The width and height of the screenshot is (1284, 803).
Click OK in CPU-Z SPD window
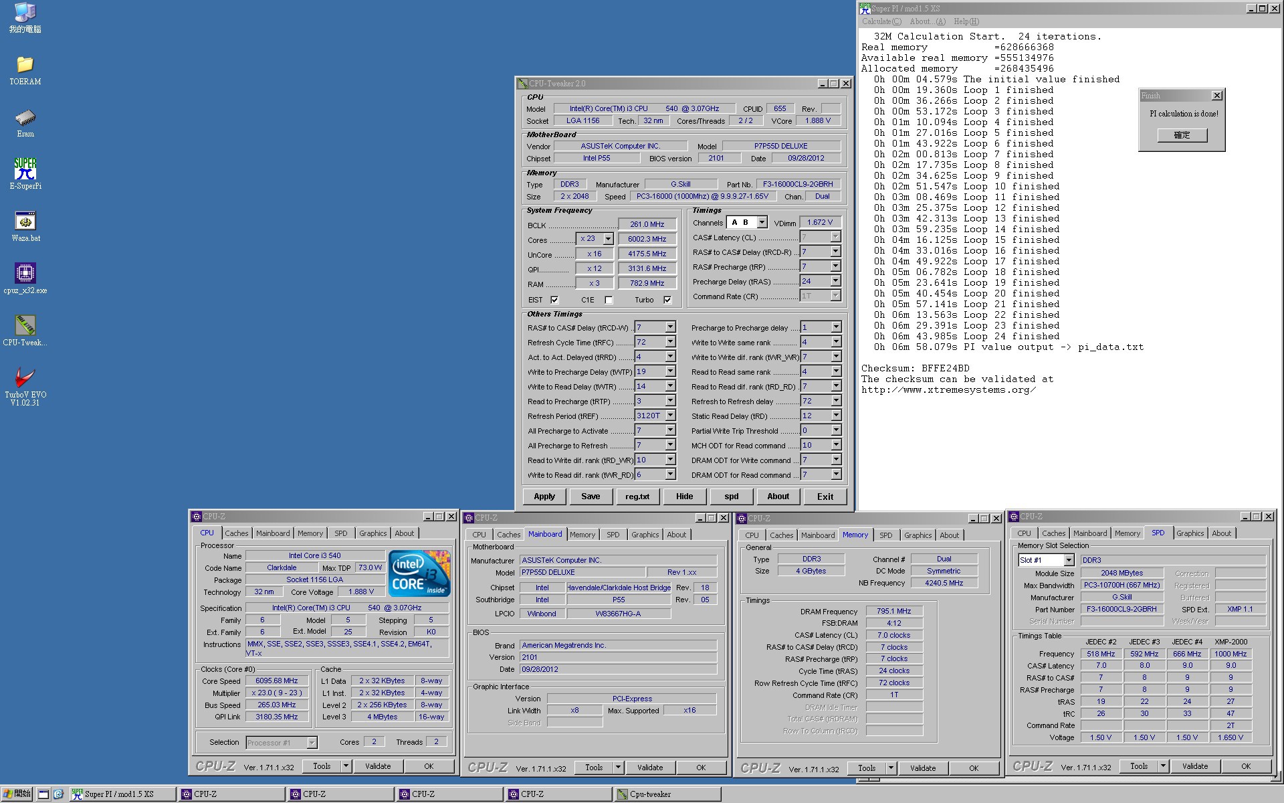1245,766
